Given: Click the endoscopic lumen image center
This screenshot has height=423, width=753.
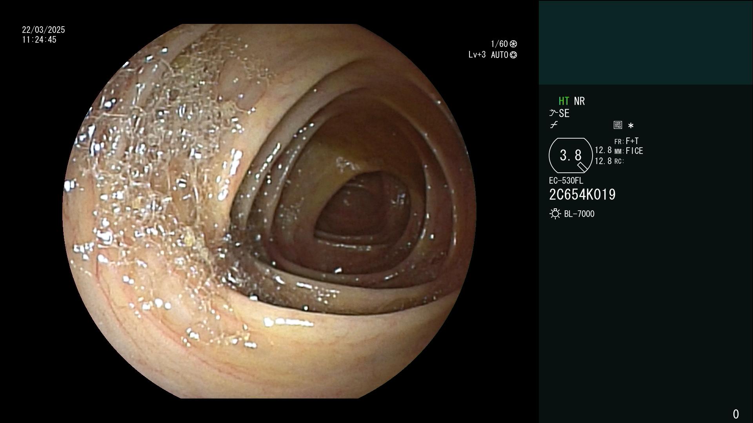Looking at the screenshot, I should 269,211.
